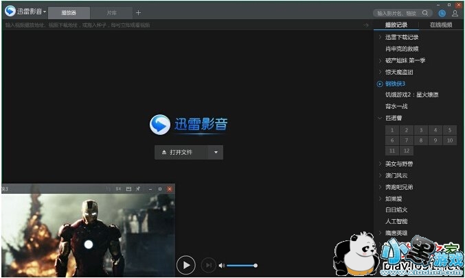Viewport: 465px width, 278px height.
Task: Select 匹诺曹 episode 1
Action: coord(392,130)
